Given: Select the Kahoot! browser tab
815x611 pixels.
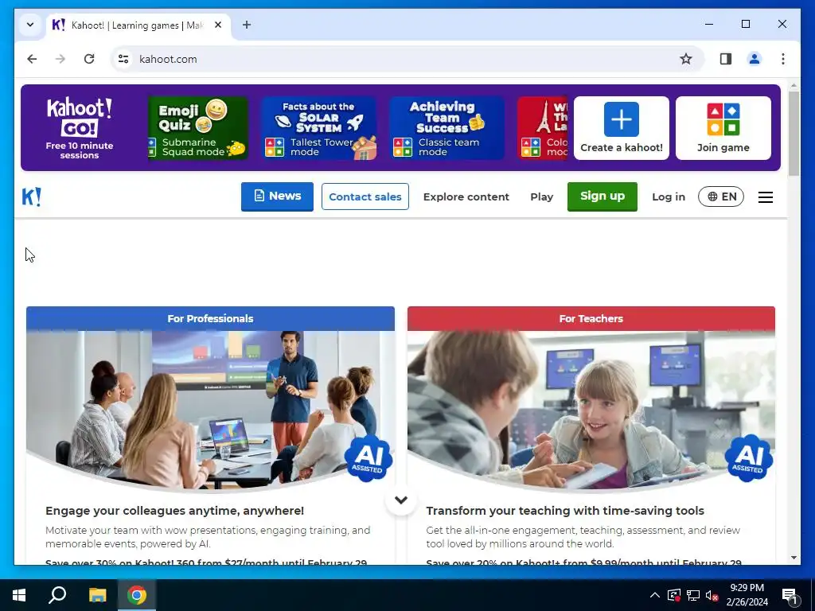Looking at the screenshot, I should (x=138, y=25).
